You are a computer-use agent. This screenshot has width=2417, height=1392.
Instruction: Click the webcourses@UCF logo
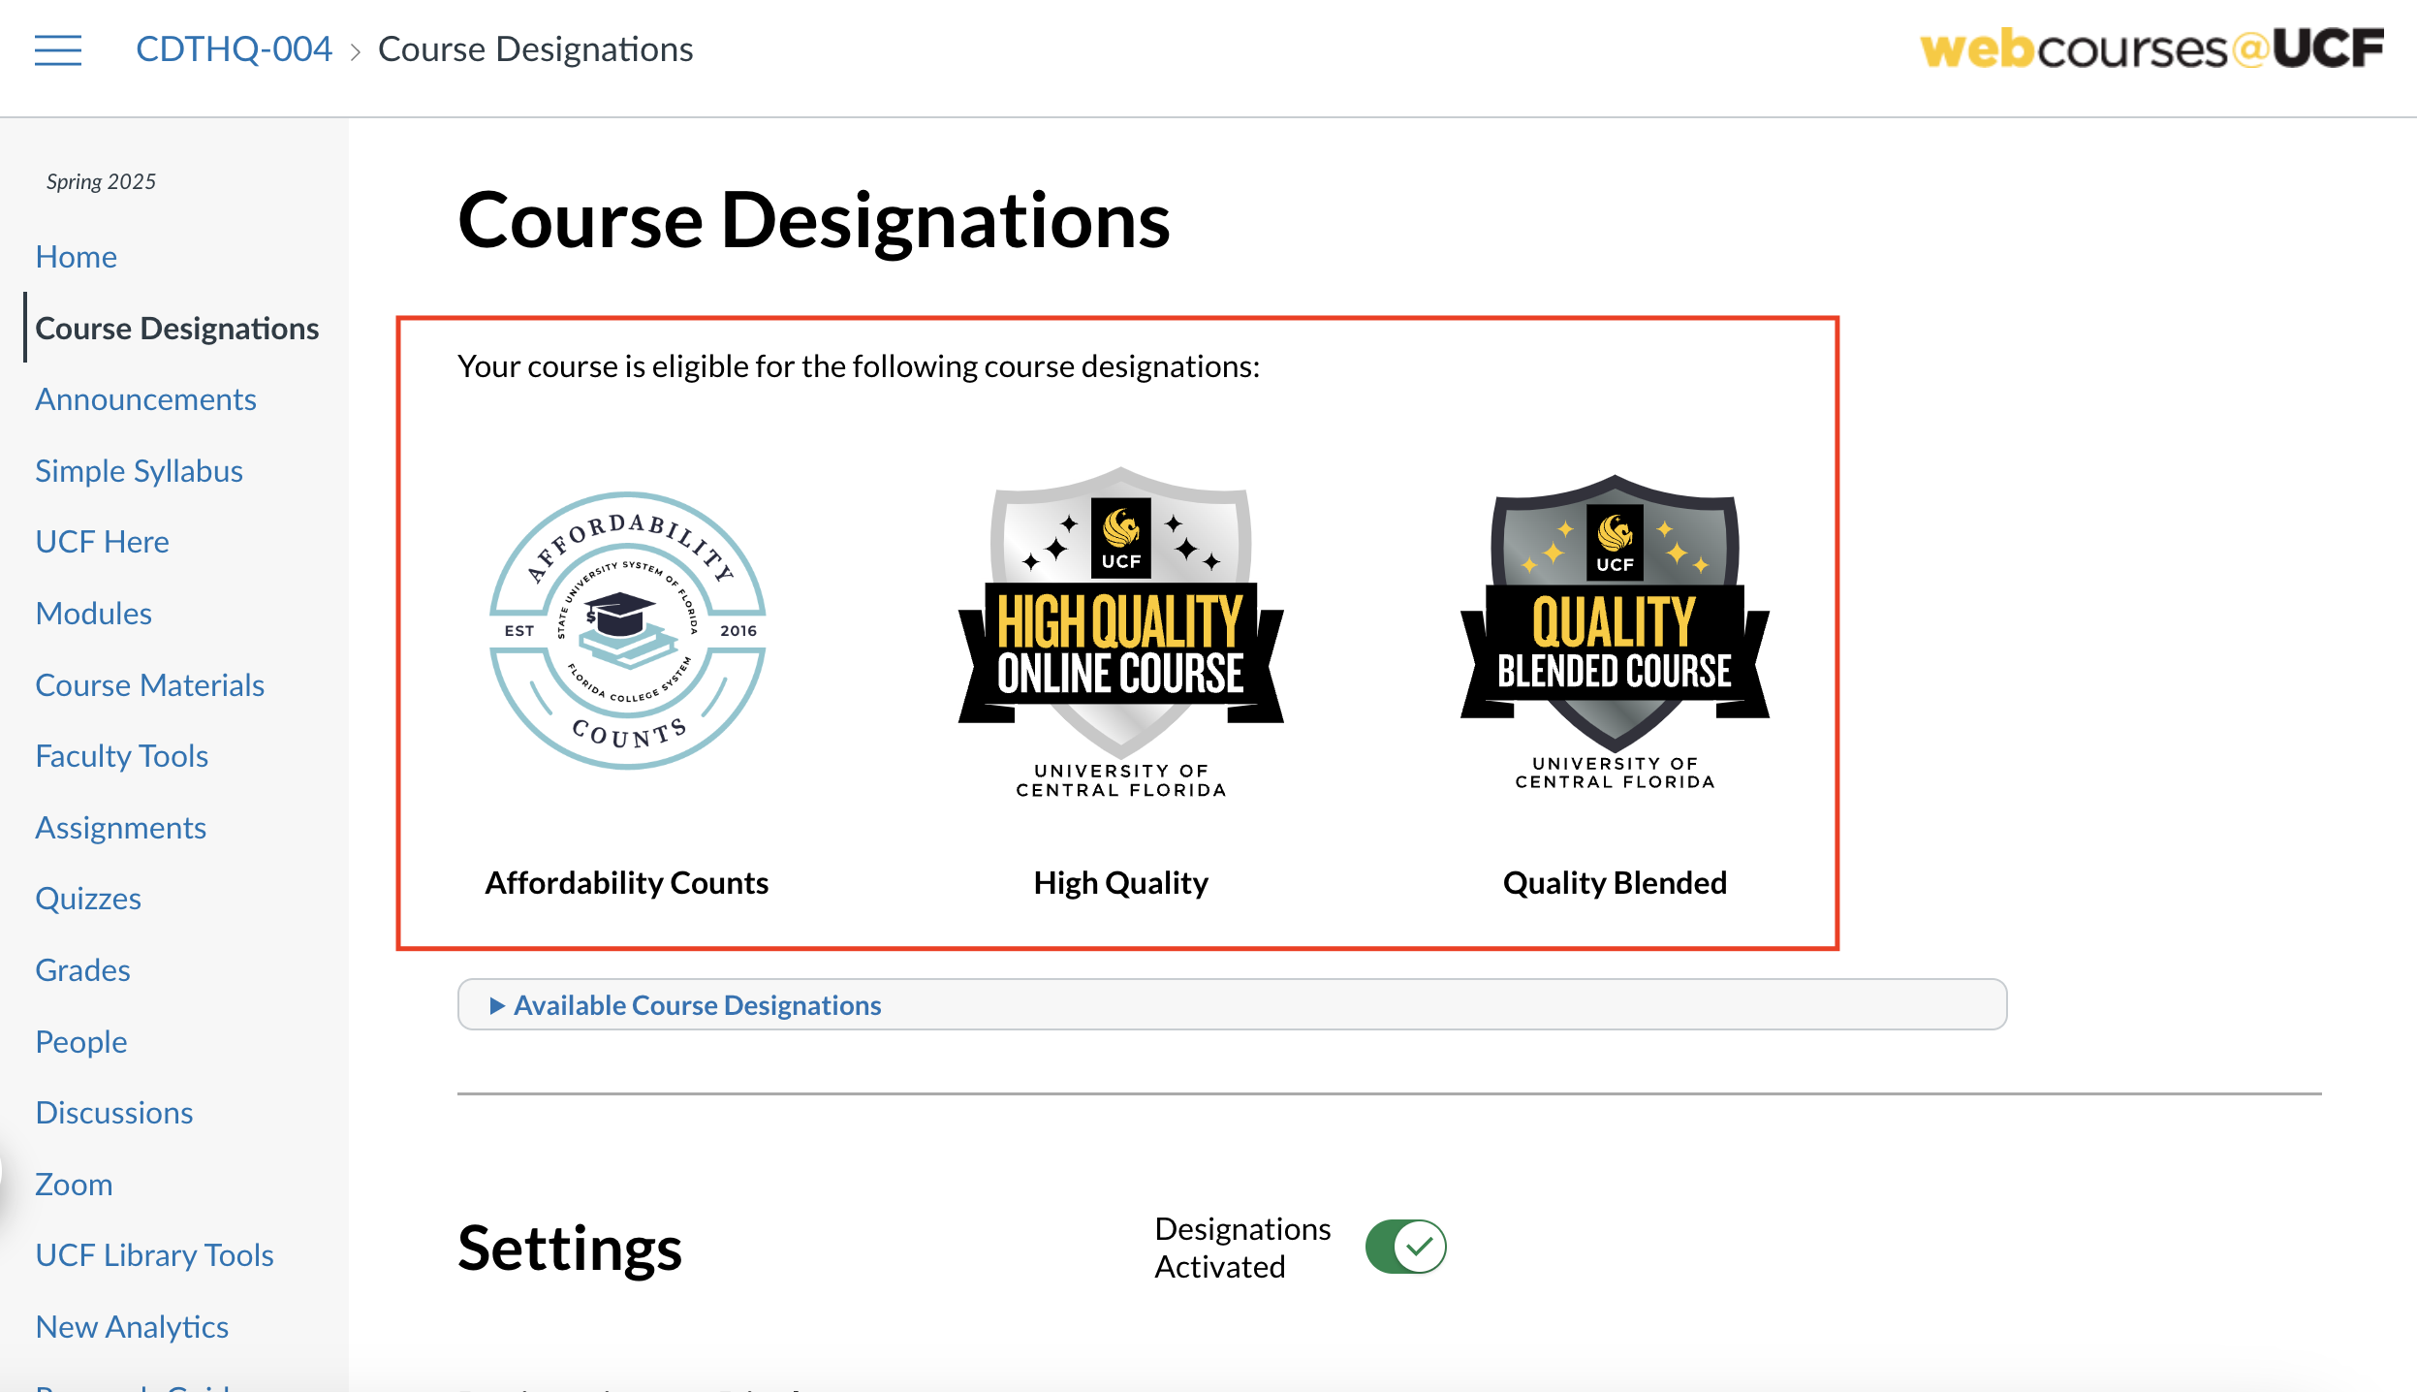[x=2151, y=48]
